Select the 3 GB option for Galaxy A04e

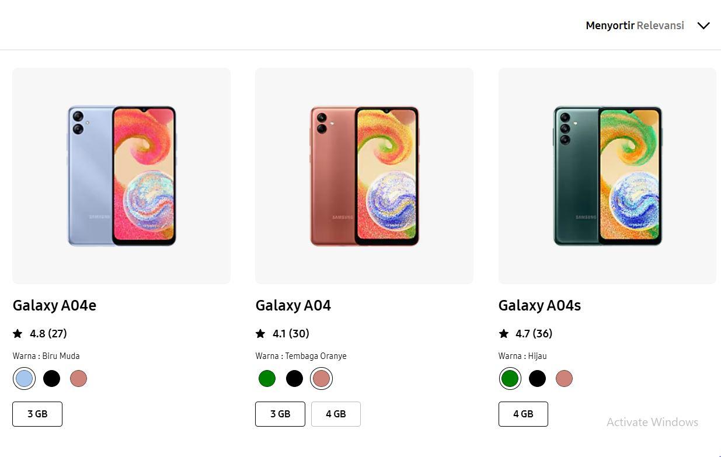(37, 413)
